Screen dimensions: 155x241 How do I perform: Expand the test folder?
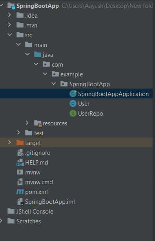pos(18,132)
